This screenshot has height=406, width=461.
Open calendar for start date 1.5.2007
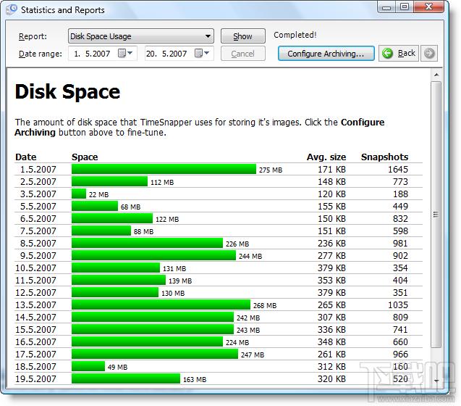point(125,54)
